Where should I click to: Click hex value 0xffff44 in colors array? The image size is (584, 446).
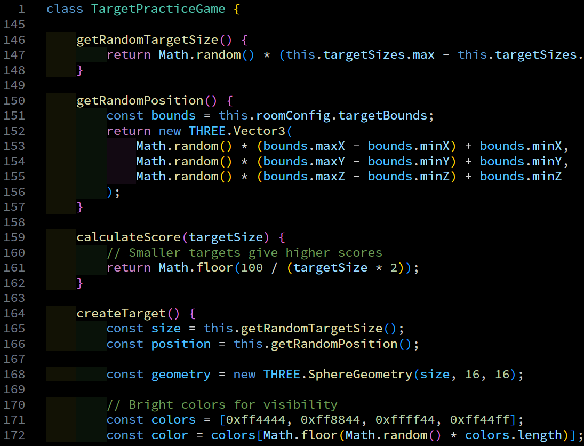(405, 420)
